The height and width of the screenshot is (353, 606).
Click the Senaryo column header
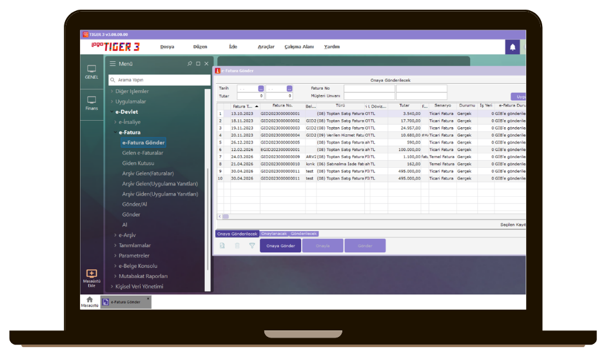point(442,106)
